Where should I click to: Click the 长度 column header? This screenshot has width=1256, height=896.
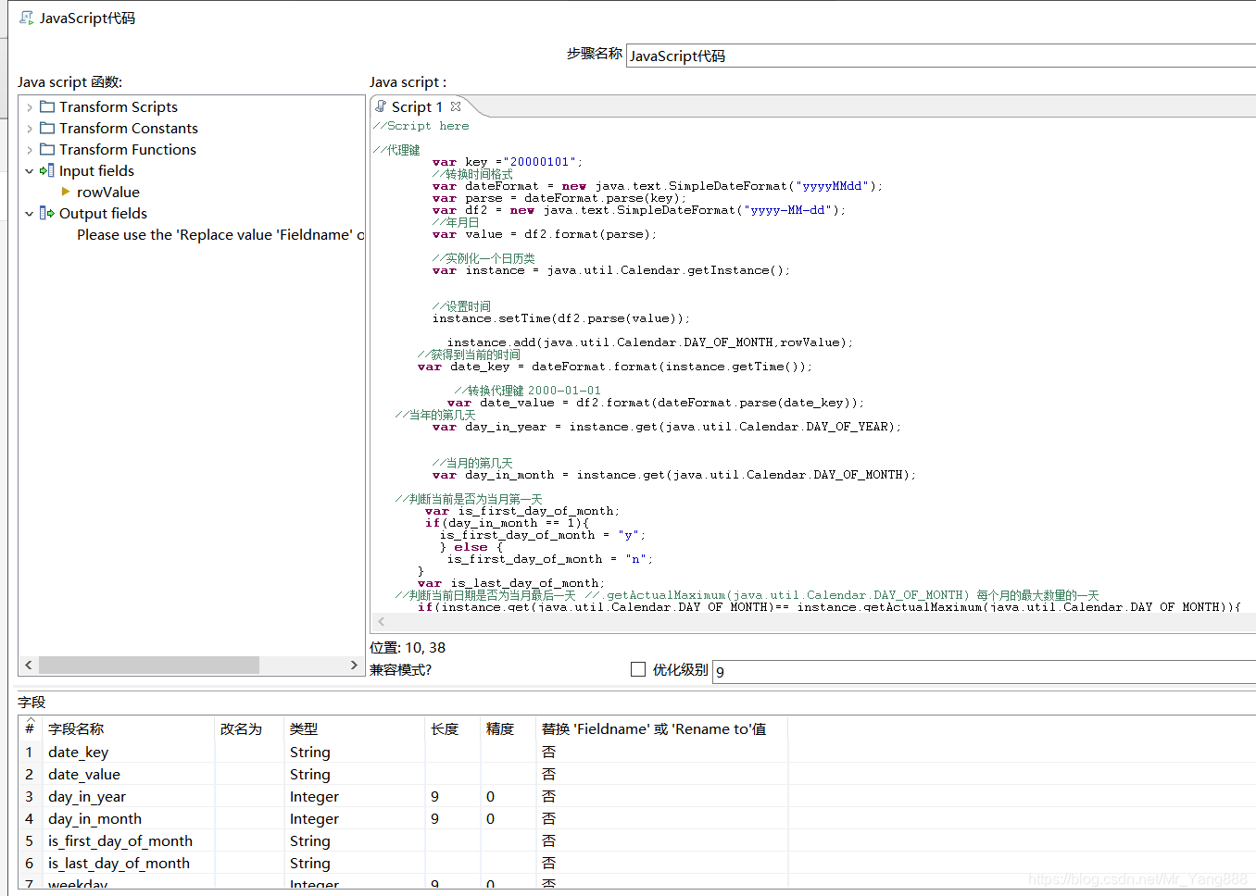point(453,729)
